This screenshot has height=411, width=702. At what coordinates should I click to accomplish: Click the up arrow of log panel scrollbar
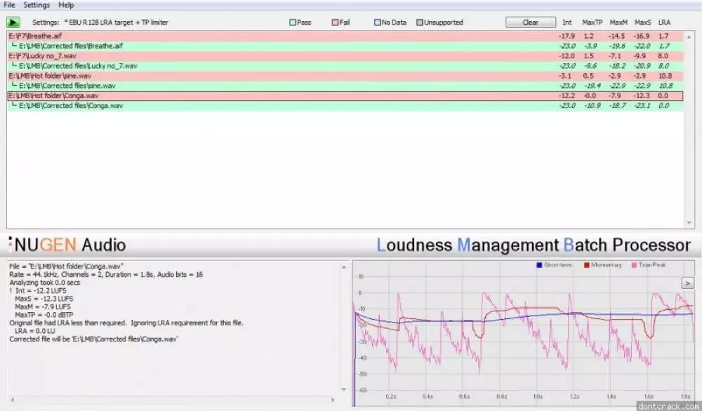344,267
